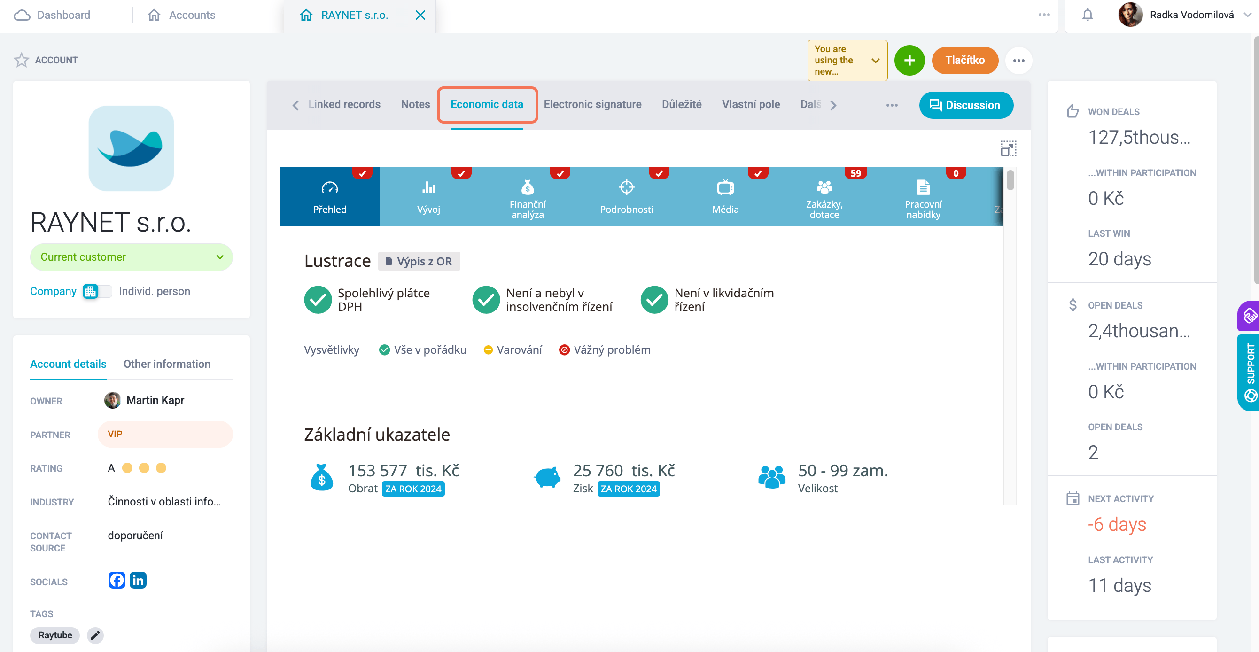Open the Discussion panel
Viewport: 1259px width, 652px height.
pyautogui.click(x=966, y=105)
